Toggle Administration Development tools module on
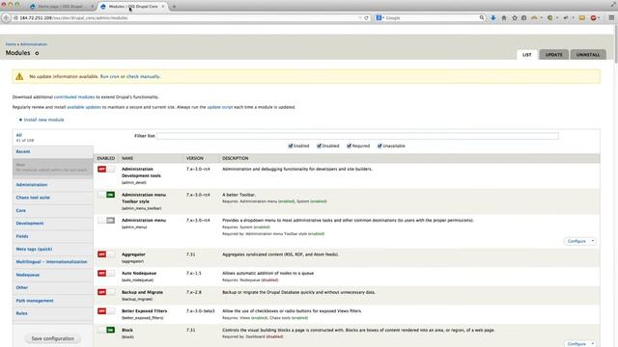The height and width of the screenshot is (347, 618). 106,170
